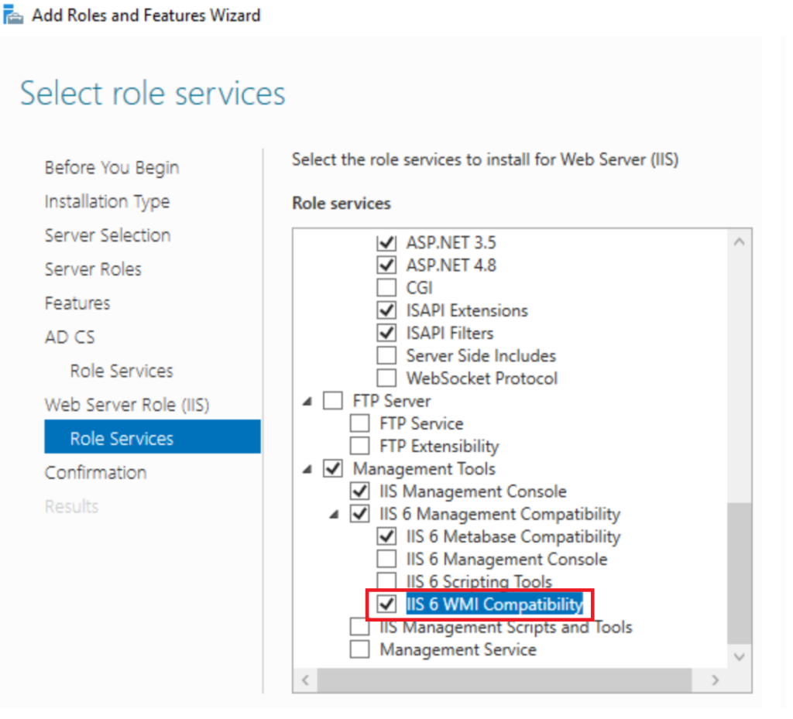Open the Web Server Role (IIS) step

(128, 406)
